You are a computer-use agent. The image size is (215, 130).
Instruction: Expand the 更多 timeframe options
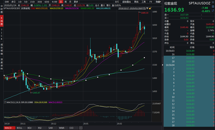point(76,2)
